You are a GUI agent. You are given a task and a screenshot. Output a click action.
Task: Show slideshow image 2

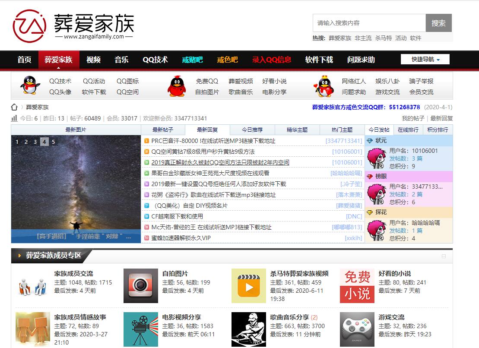point(26,142)
